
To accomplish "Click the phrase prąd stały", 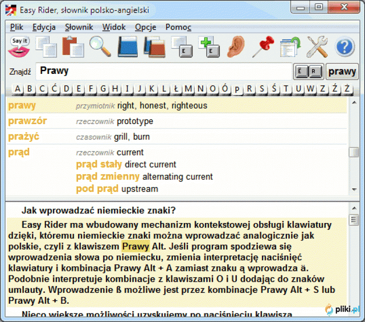I will pyautogui.click(x=99, y=165).
